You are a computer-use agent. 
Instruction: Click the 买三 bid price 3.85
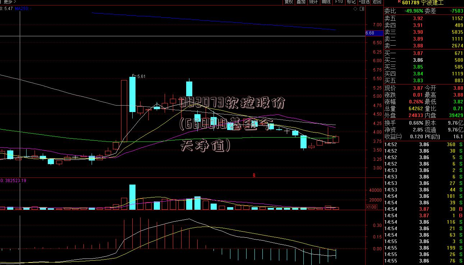(x=418, y=67)
